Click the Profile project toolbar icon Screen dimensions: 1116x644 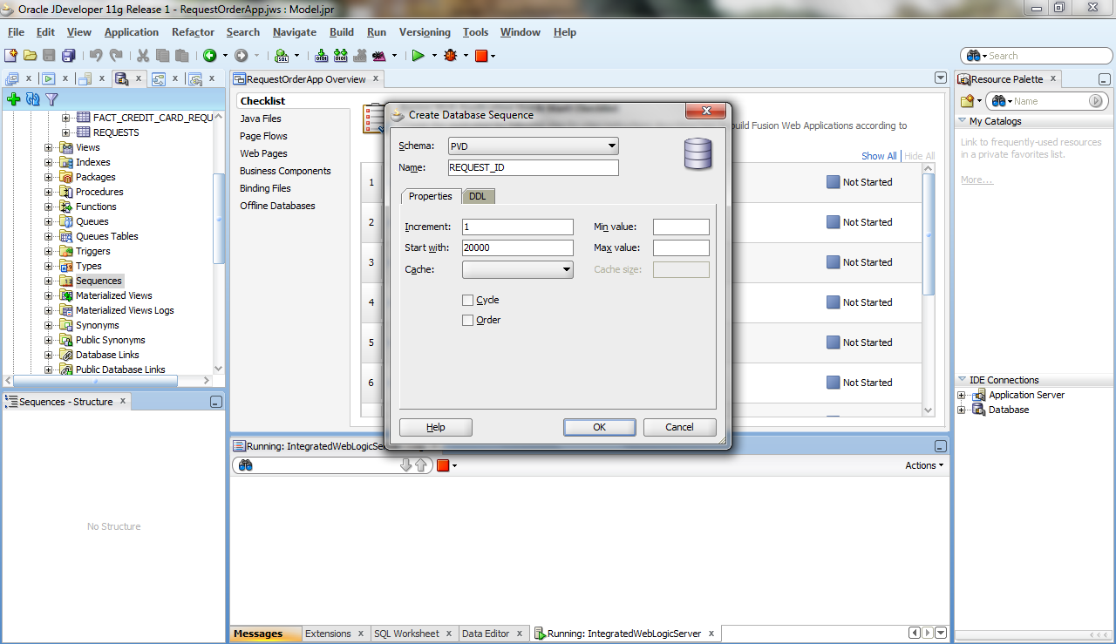379,56
